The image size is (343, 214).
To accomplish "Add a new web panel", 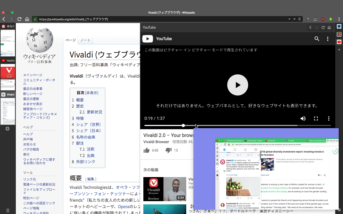I will pyautogui.click(x=339, y=50).
